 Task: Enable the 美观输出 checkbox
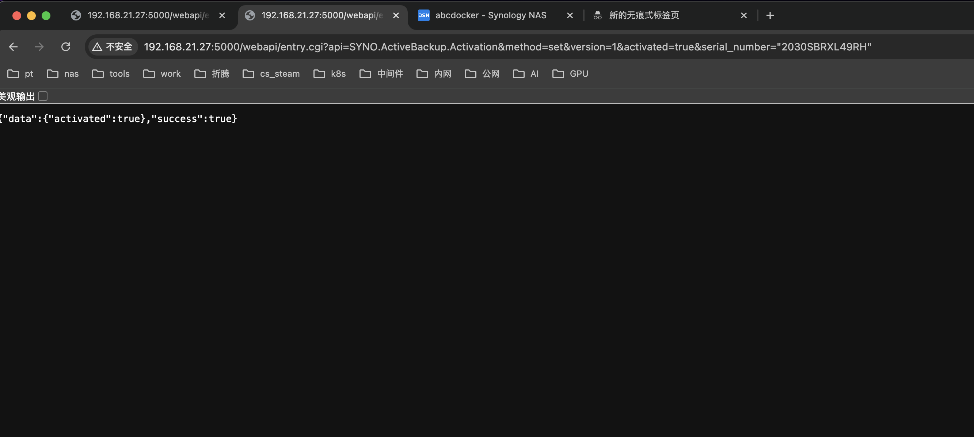pos(43,96)
